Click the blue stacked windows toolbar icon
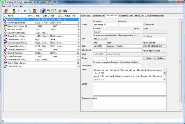Image resolution: width=185 pixels, height=124 pixels. 43,11
